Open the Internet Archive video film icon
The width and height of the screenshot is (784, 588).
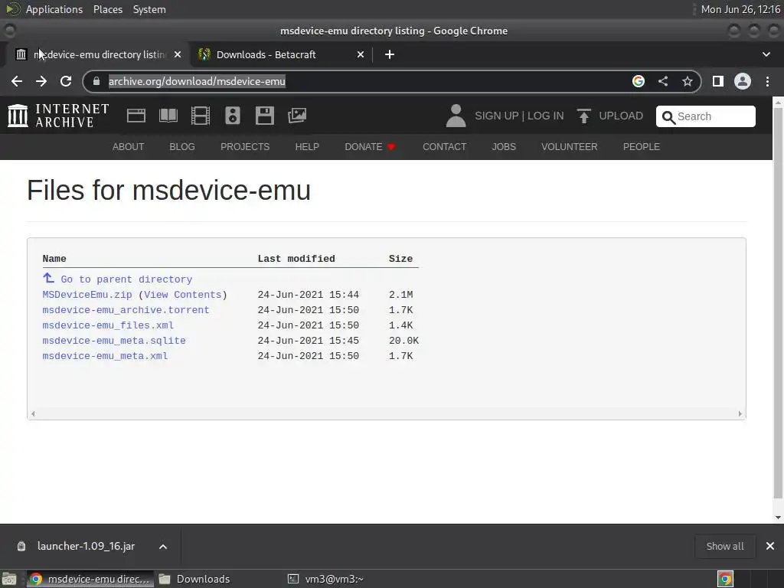click(x=201, y=116)
